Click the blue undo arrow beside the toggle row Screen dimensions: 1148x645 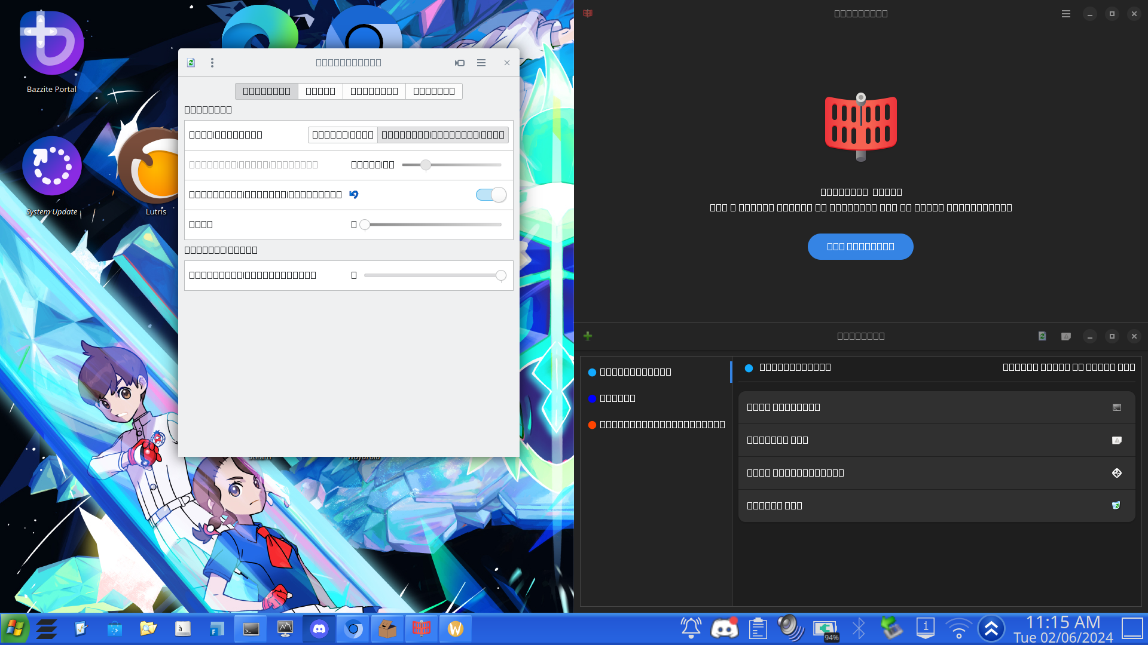[x=354, y=195]
